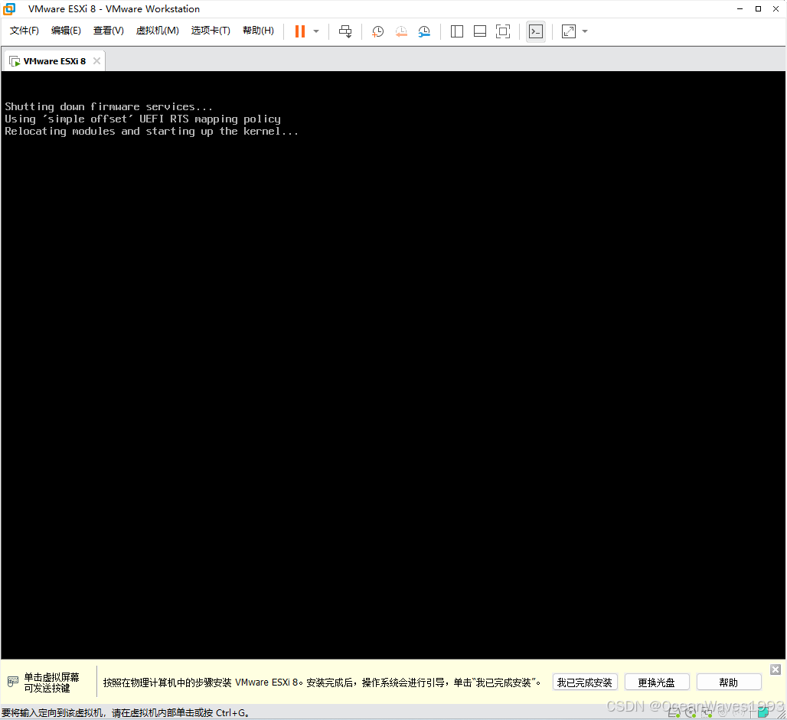Expand the stretch display dropdown arrow
Screen dimensions: 787x720
point(585,31)
